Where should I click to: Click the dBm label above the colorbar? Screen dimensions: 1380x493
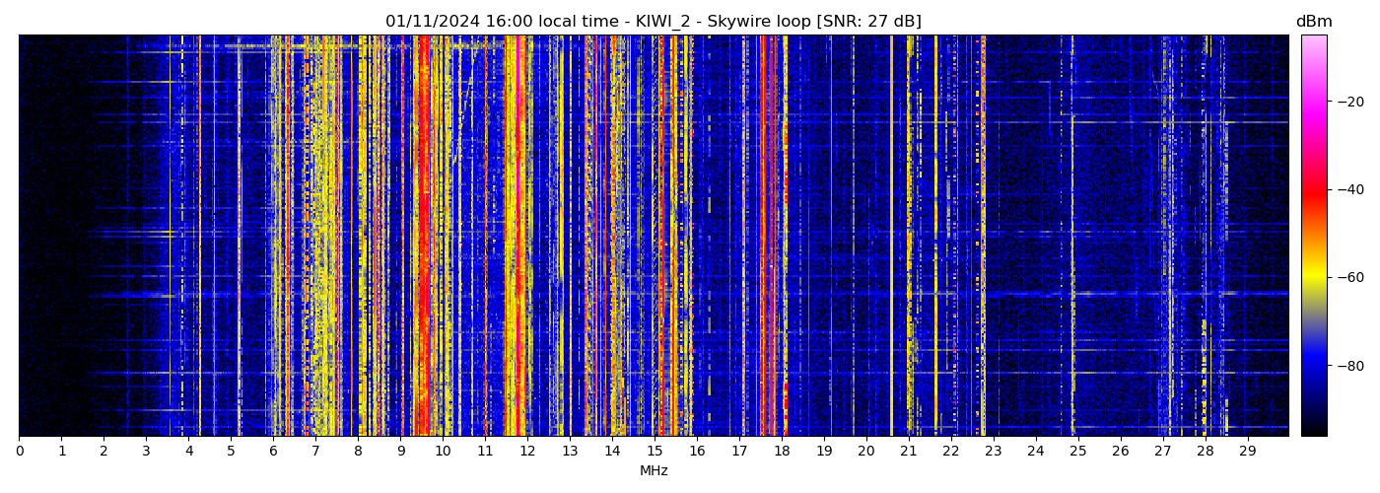click(x=1313, y=22)
